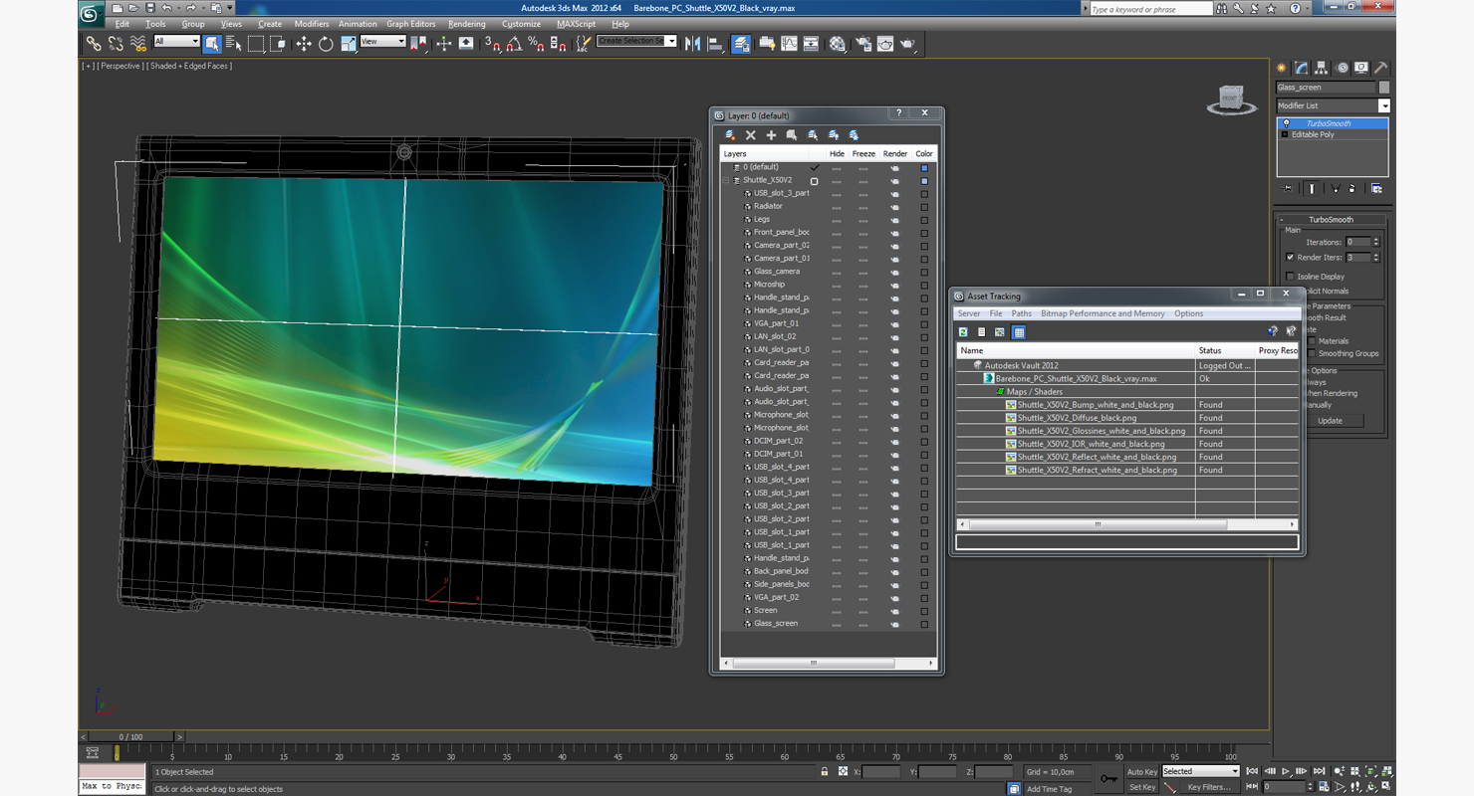The height and width of the screenshot is (796, 1474).
Task: Open the Render Setup icon
Action: [862, 44]
